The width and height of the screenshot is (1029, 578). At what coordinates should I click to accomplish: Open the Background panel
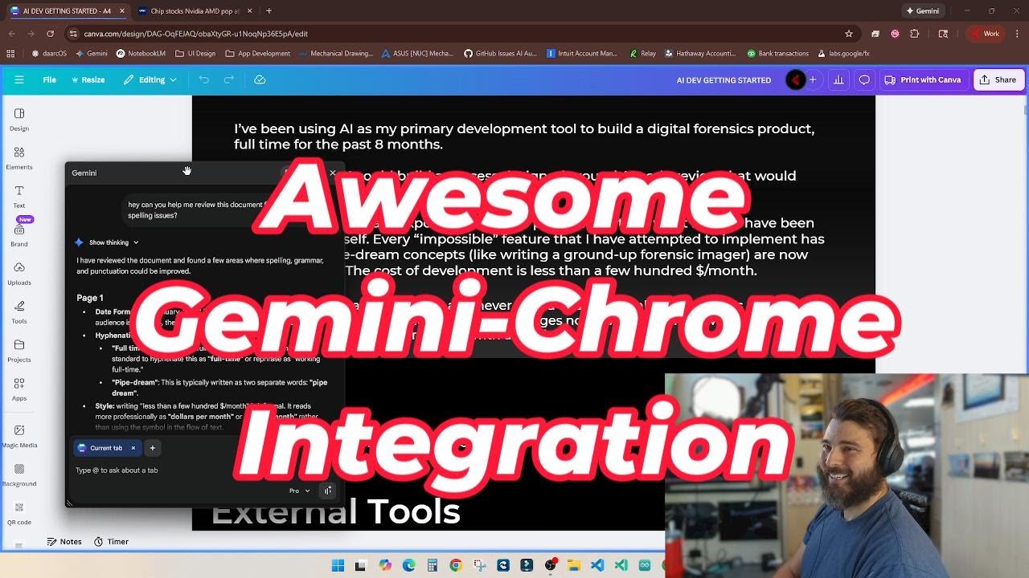tap(19, 474)
